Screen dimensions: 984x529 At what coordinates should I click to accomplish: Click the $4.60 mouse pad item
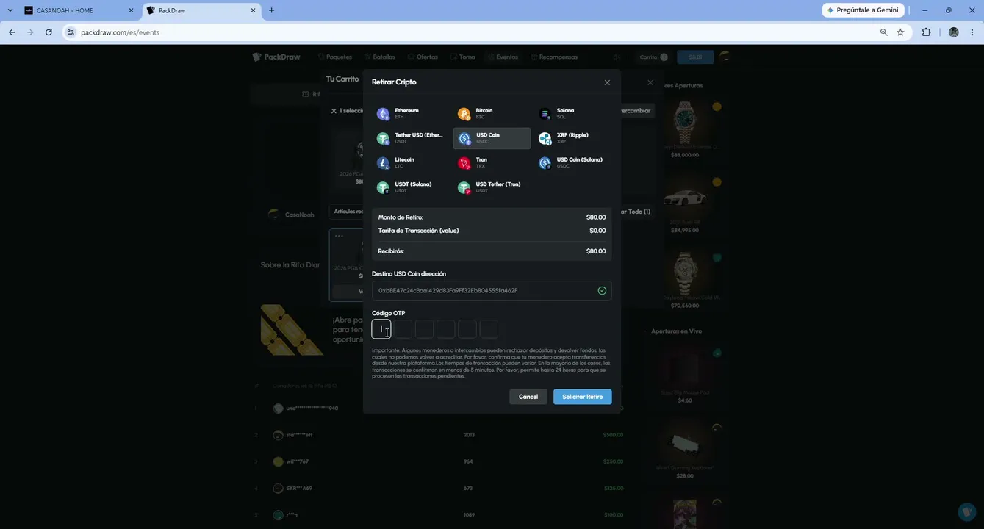pos(685,373)
